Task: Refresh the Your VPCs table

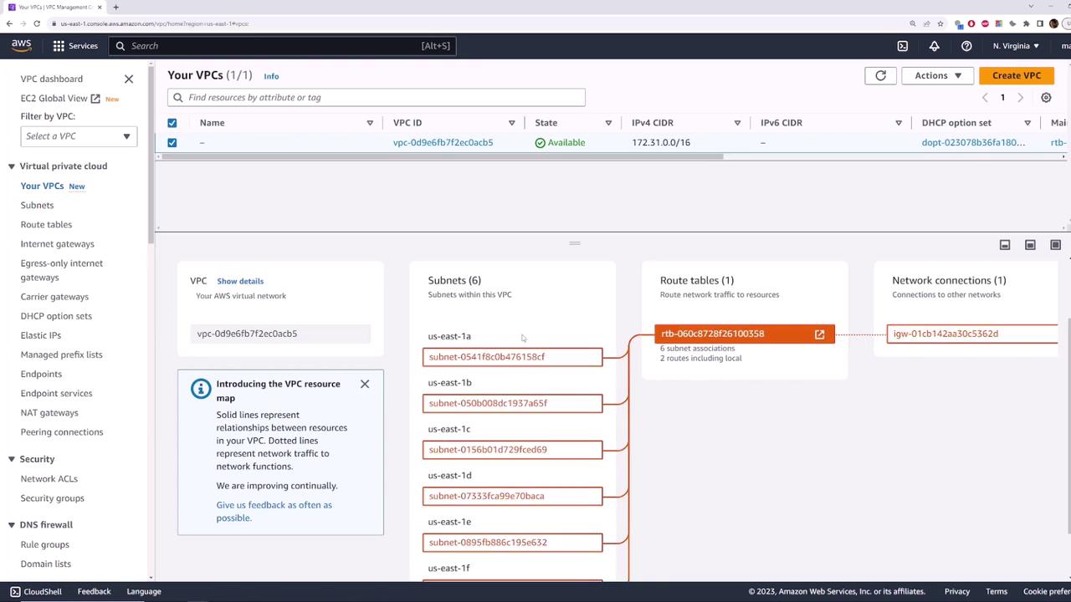Action: click(x=880, y=75)
